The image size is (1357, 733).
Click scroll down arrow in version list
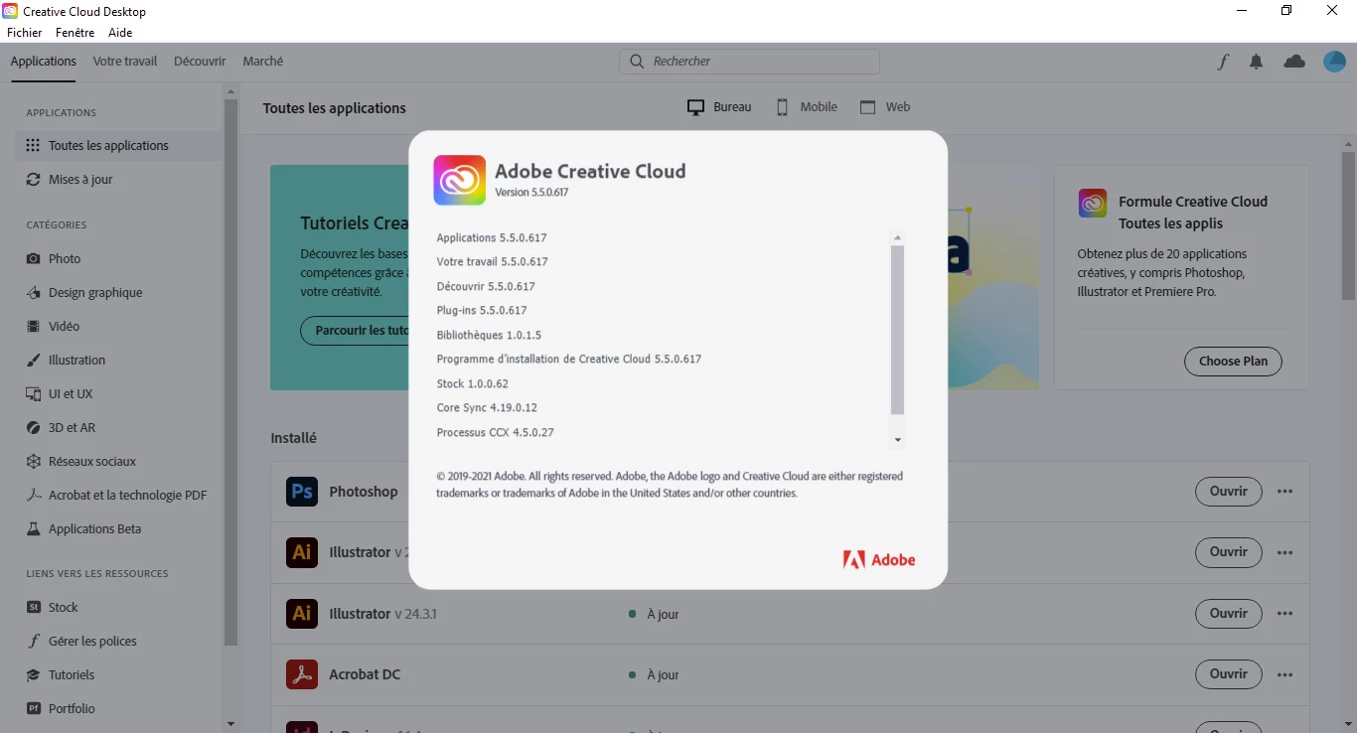pos(898,440)
